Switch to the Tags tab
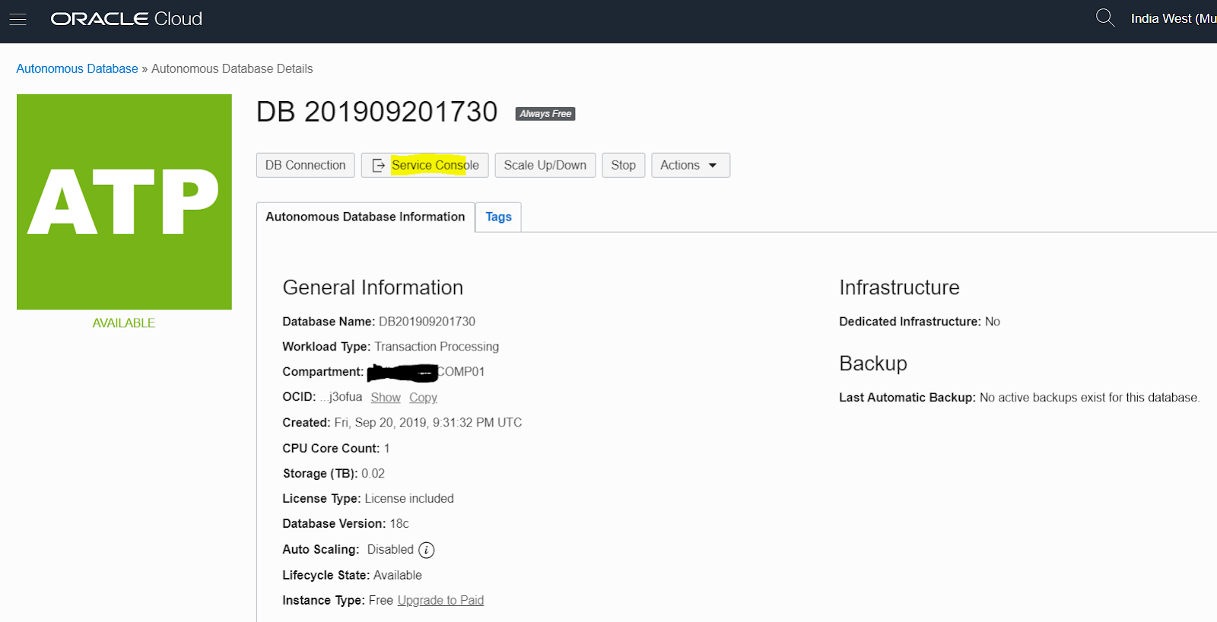The height and width of the screenshot is (622, 1217). click(498, 217)
